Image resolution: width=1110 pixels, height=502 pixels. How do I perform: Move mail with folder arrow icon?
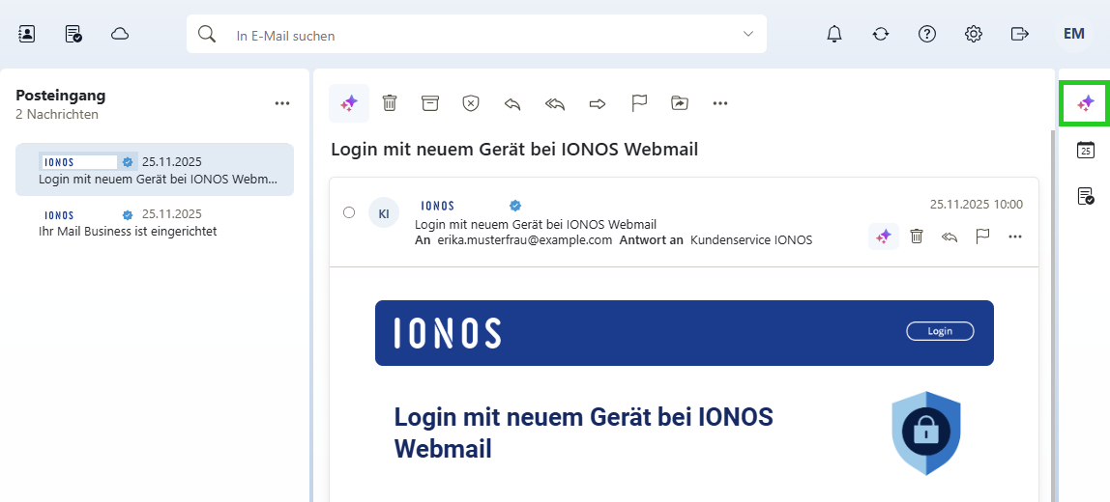point(680,103)
